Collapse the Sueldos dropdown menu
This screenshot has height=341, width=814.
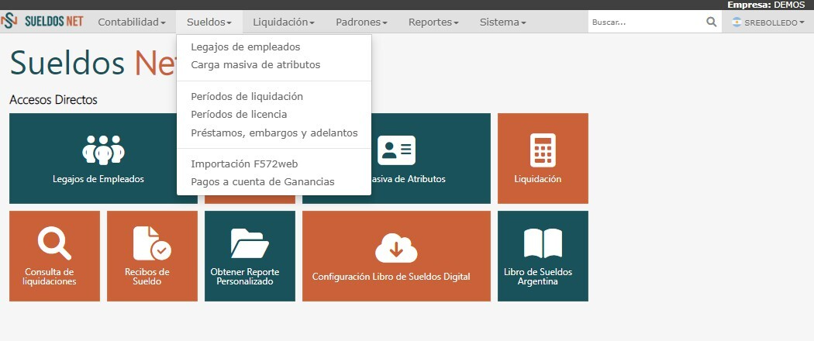pyautogui.click(x=209, y=22)
